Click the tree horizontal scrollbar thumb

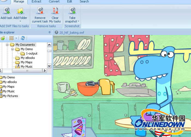click(27, 71)
